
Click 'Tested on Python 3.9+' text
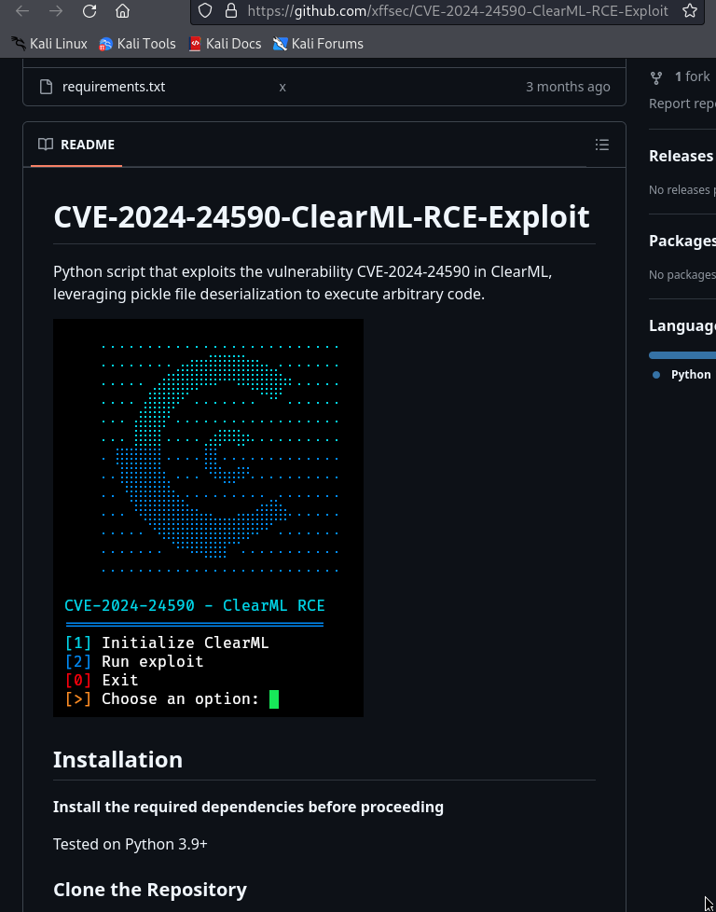131,844
